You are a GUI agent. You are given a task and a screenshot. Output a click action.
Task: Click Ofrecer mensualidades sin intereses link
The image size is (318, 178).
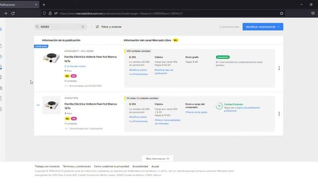pyautogui.click(x=167, y=122)
